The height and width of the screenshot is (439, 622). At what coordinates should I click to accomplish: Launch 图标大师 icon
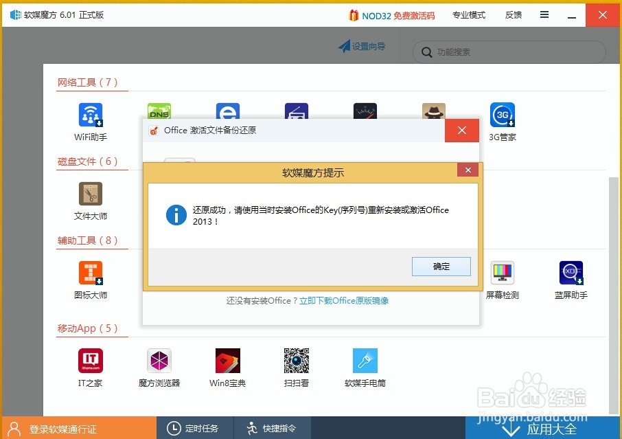91,273
